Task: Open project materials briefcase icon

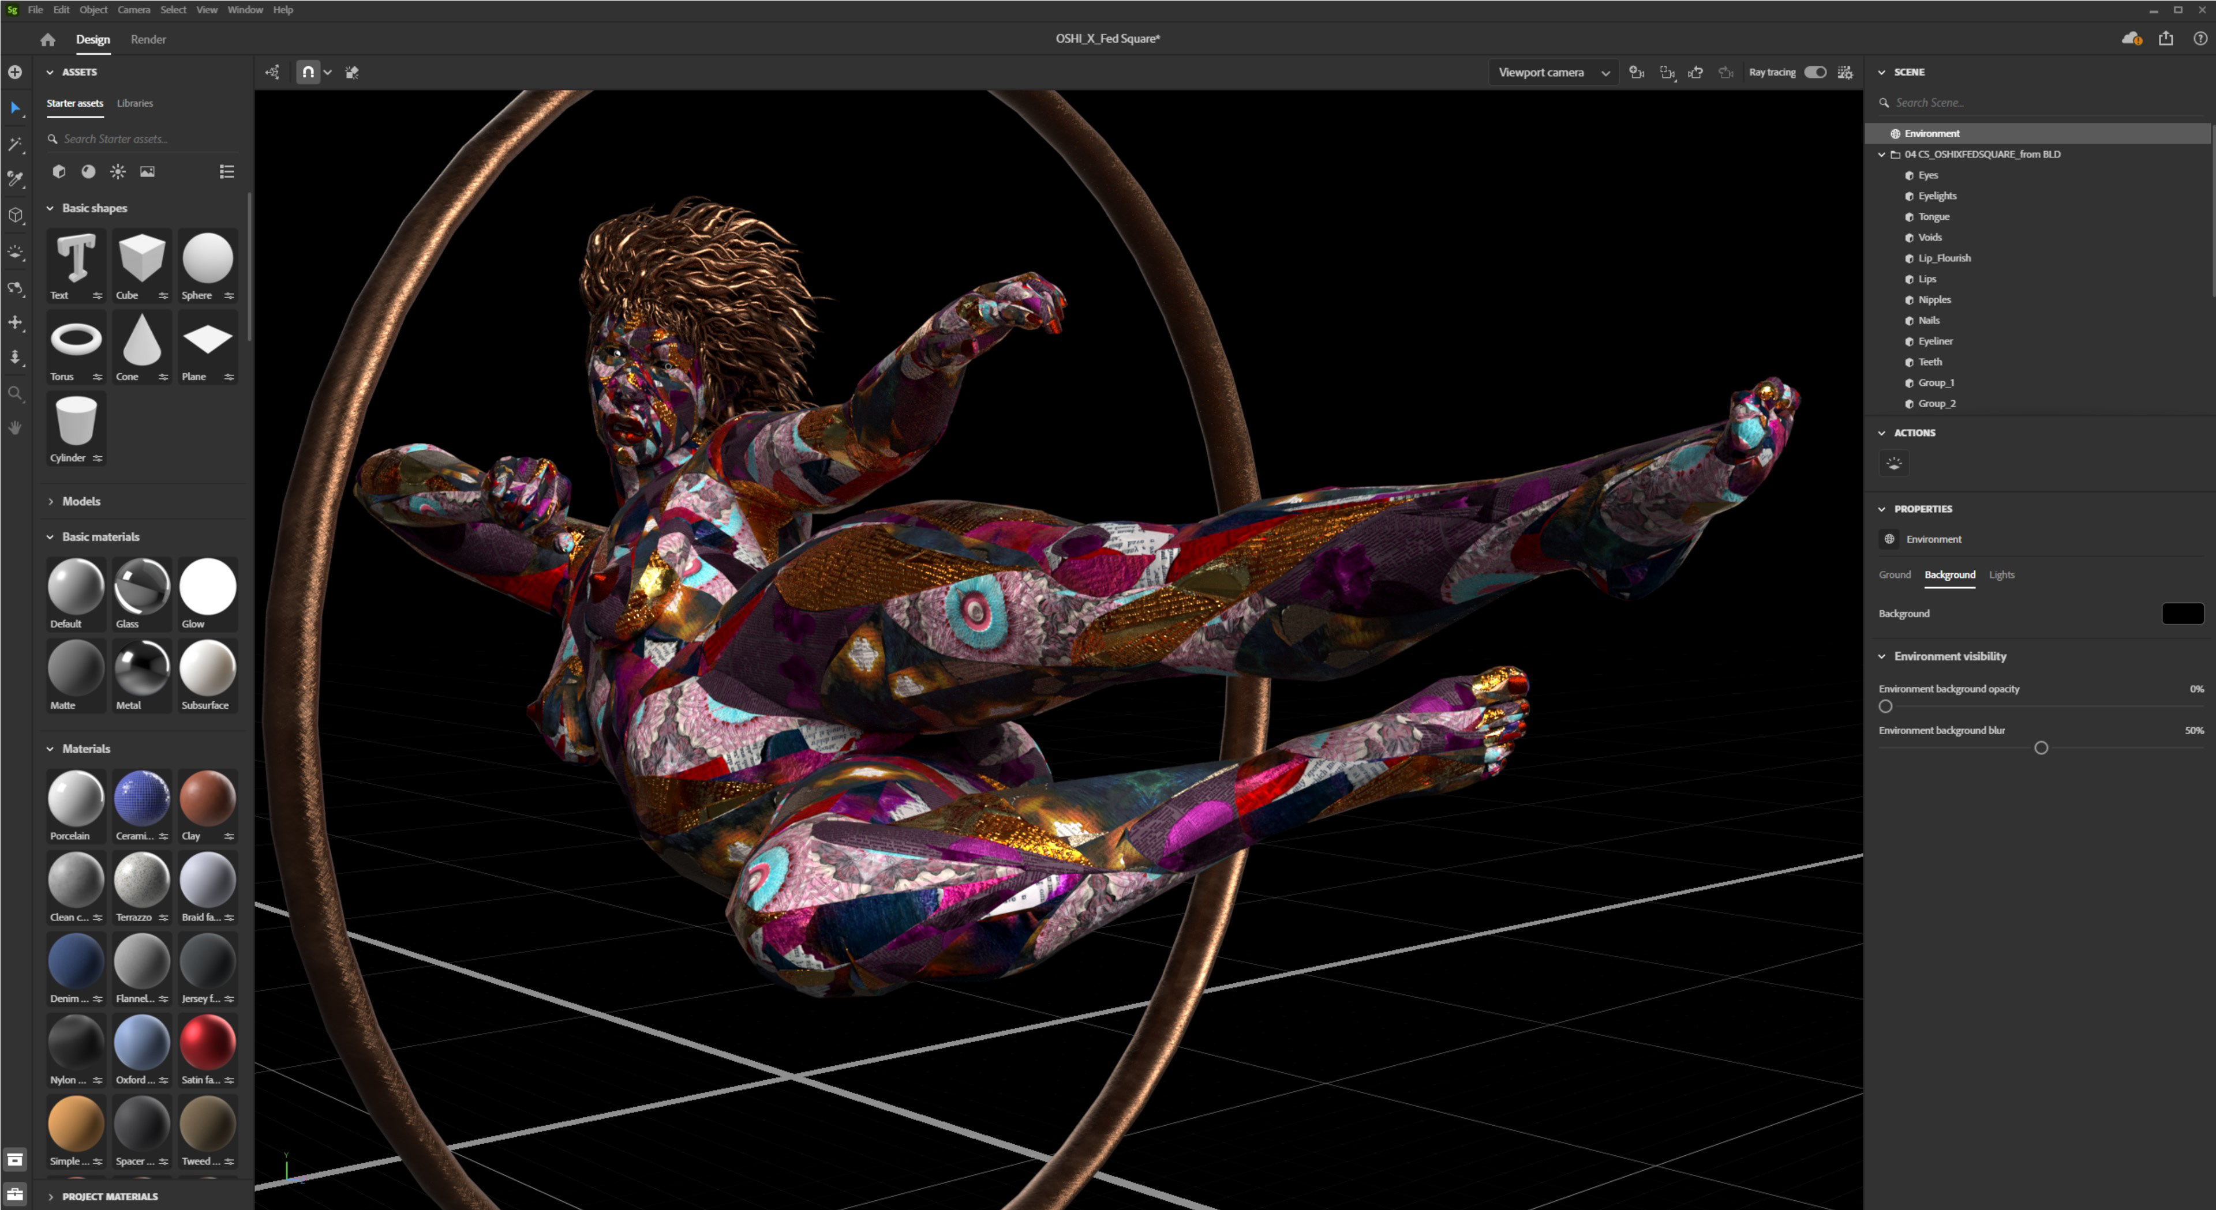Action: click(x=14, y=1194)
